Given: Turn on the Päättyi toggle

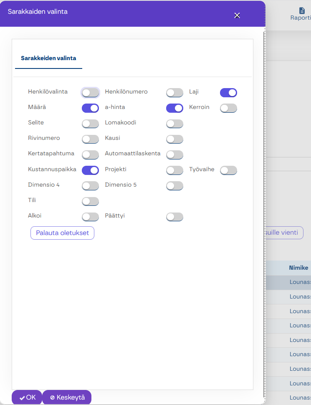Looking at the screenshot, I should coord(174,217).
